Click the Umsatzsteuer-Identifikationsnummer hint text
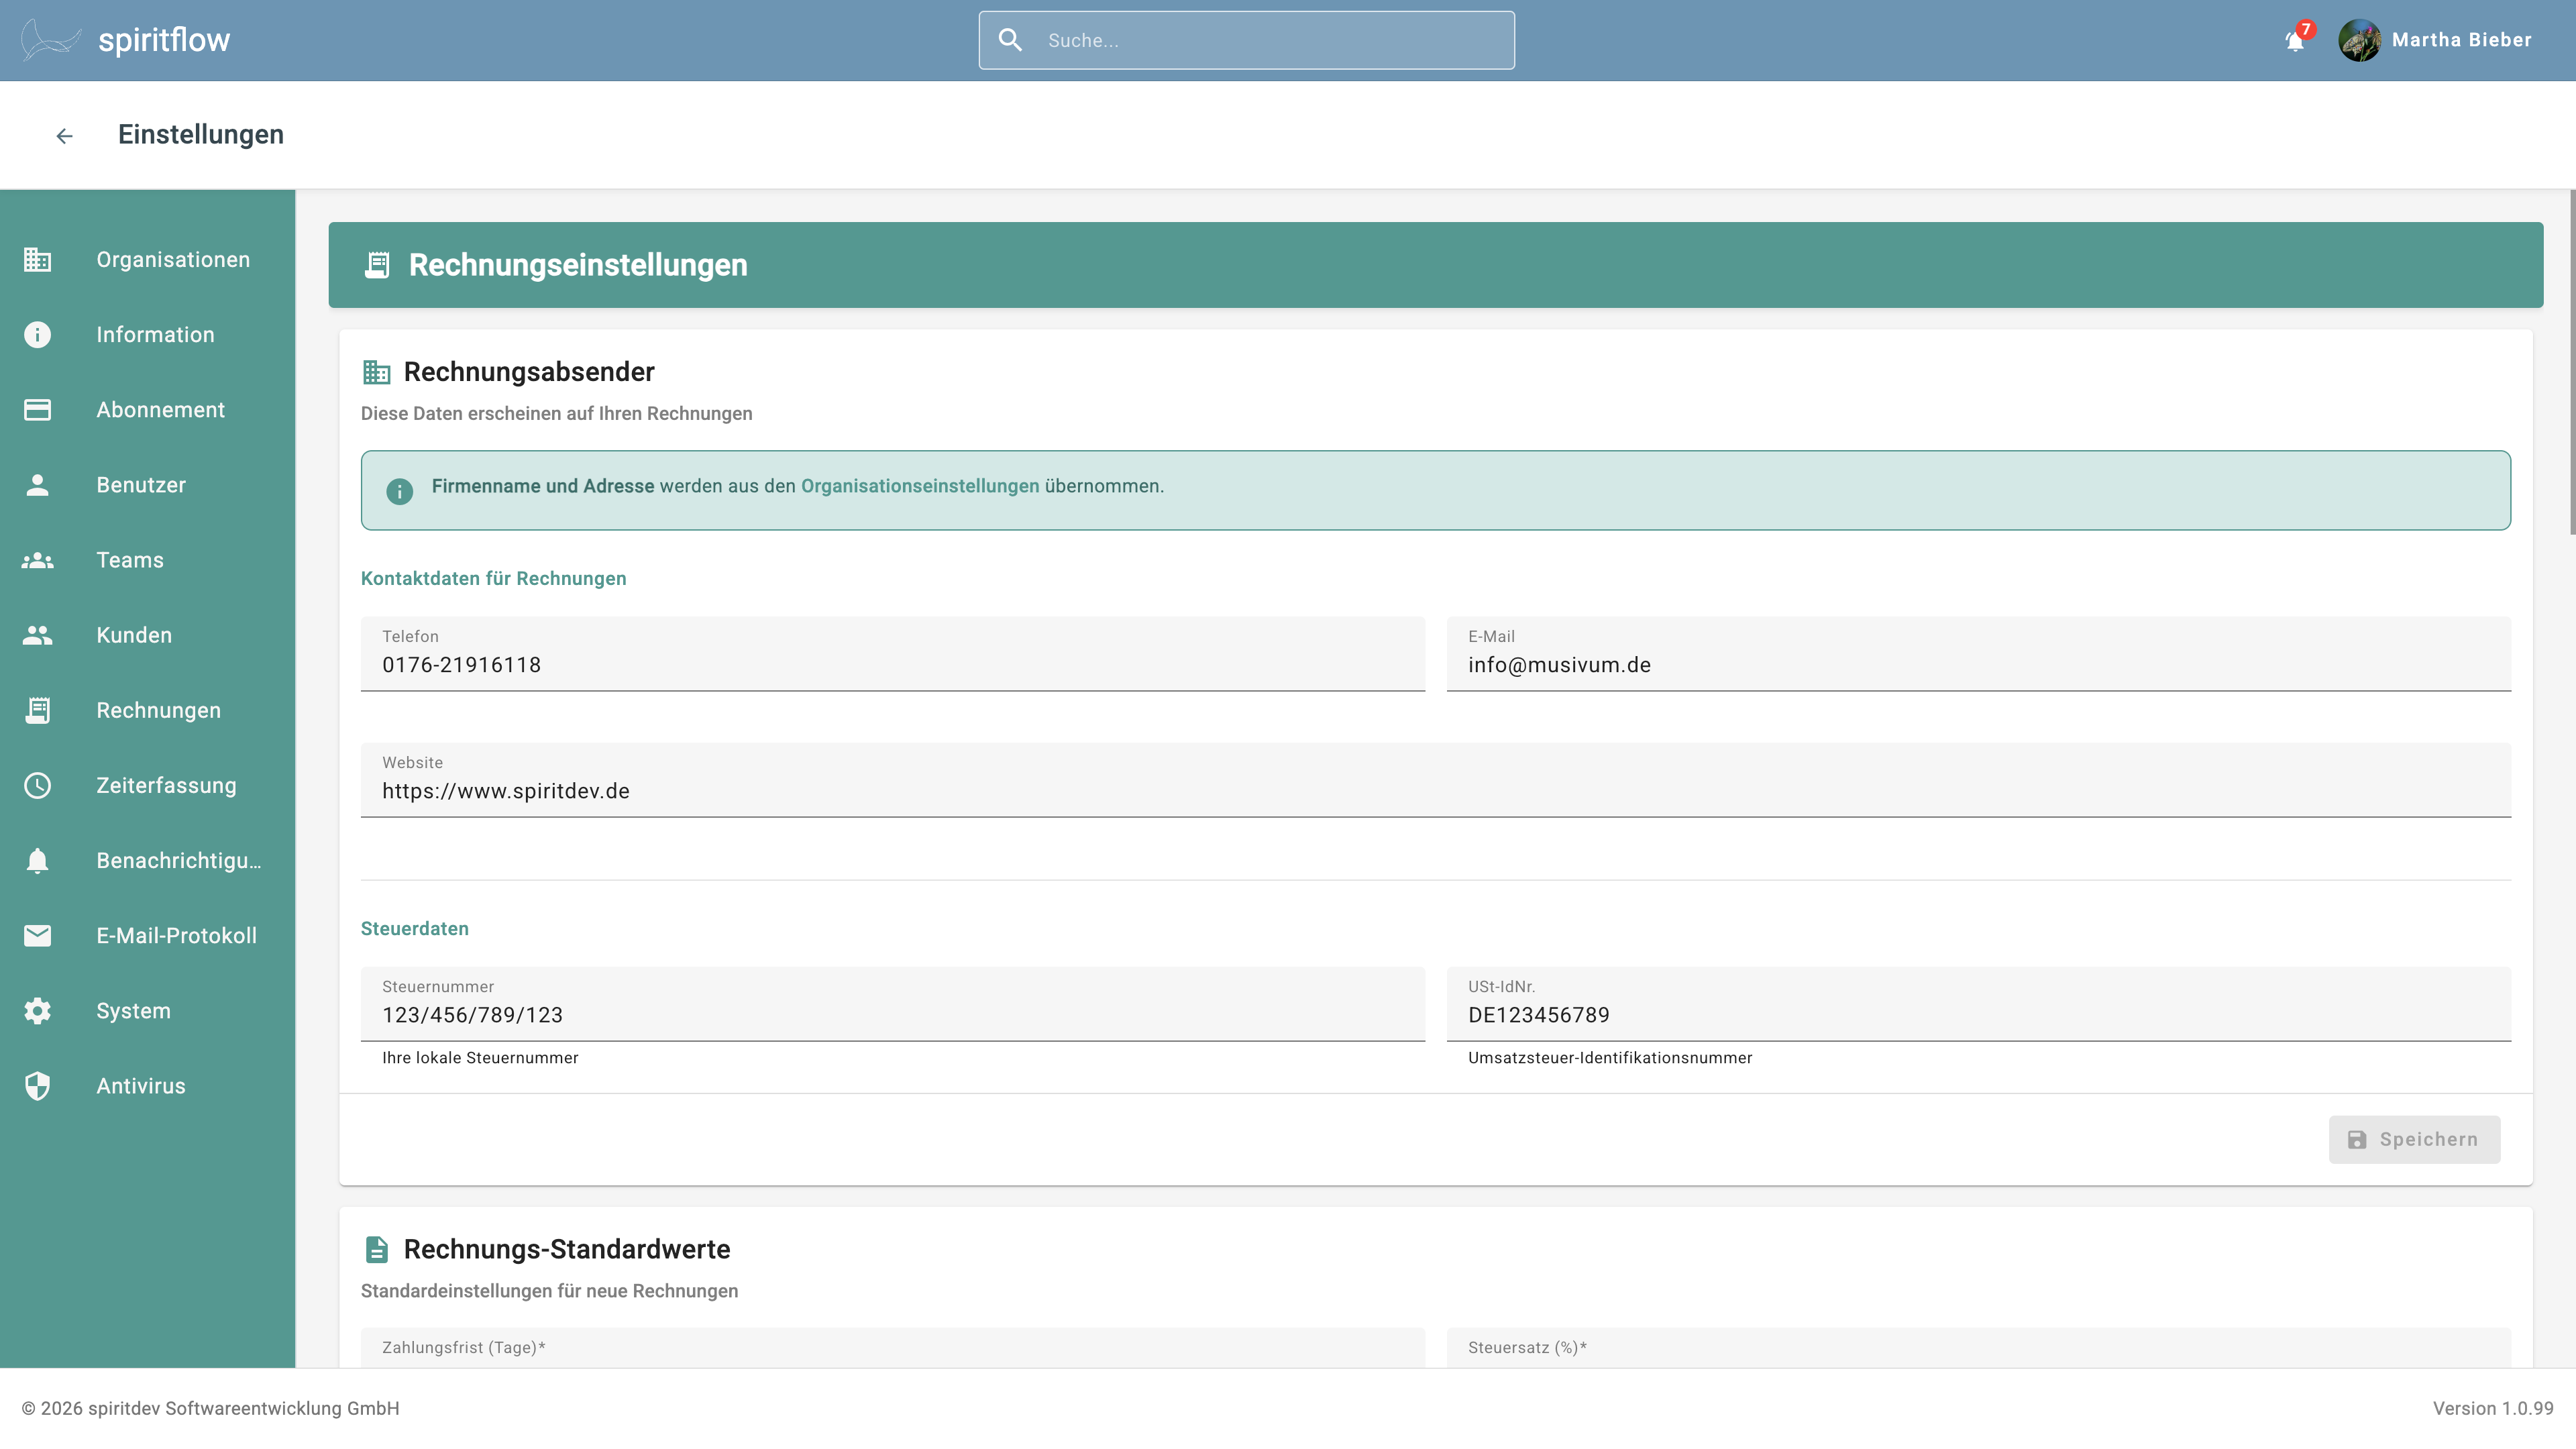Viewport: 2576px width, 1449px height. click(x=1610, y=1058)
